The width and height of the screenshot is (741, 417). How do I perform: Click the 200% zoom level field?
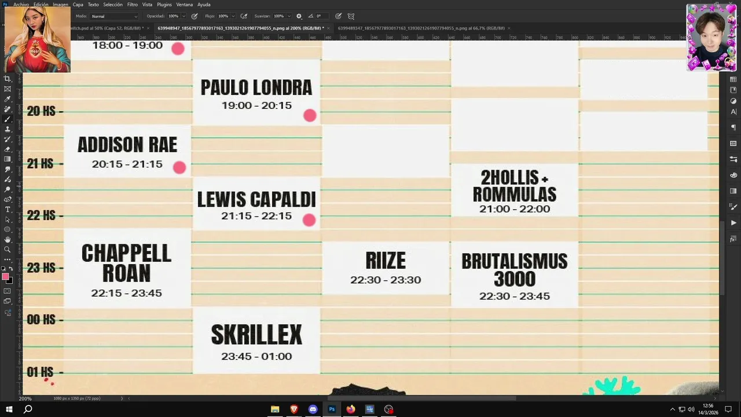25,398
